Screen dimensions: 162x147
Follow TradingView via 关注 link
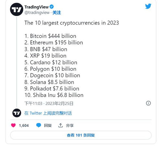tap(56, 13)
